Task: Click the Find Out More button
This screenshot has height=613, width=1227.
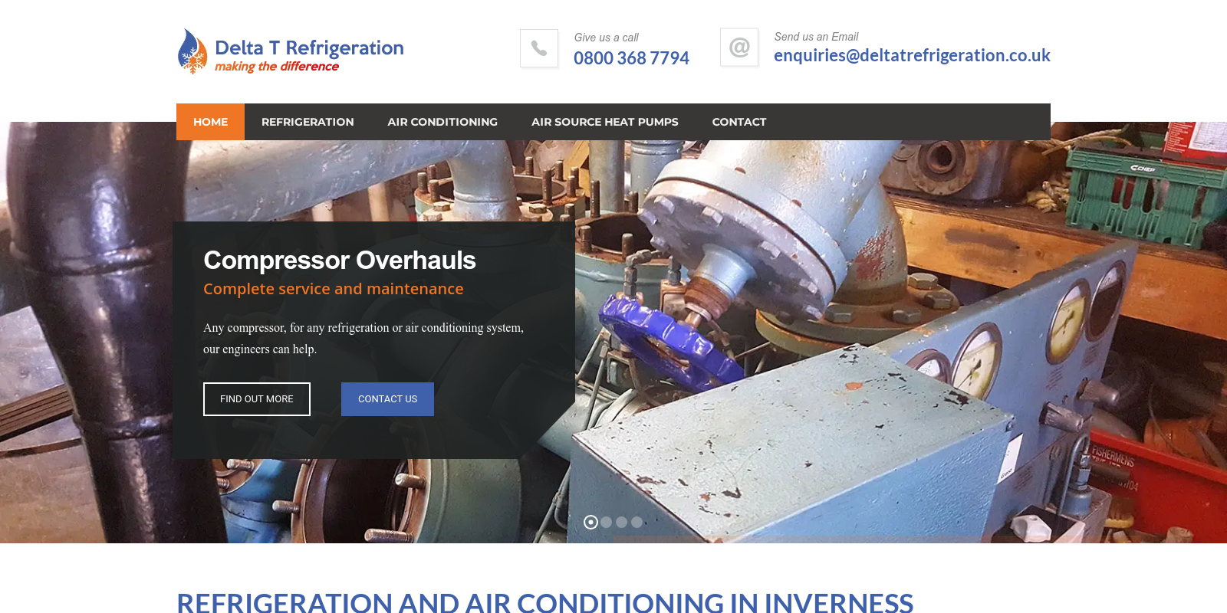Action: pyautogui.click(x=257, y=399)
